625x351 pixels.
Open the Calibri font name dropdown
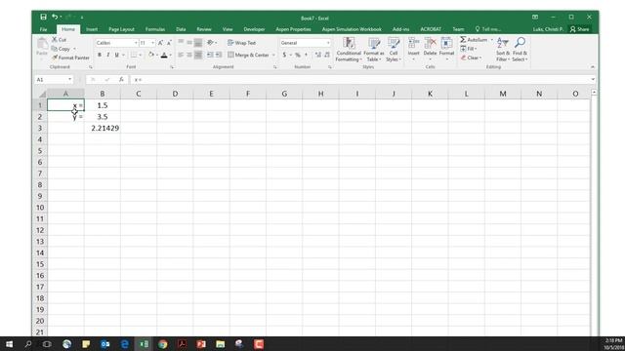point(136,43)
